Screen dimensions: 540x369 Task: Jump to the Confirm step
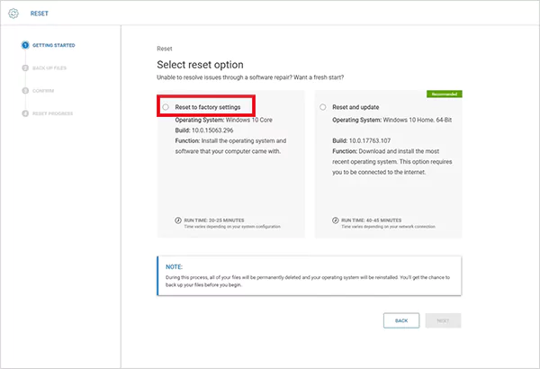43,91
